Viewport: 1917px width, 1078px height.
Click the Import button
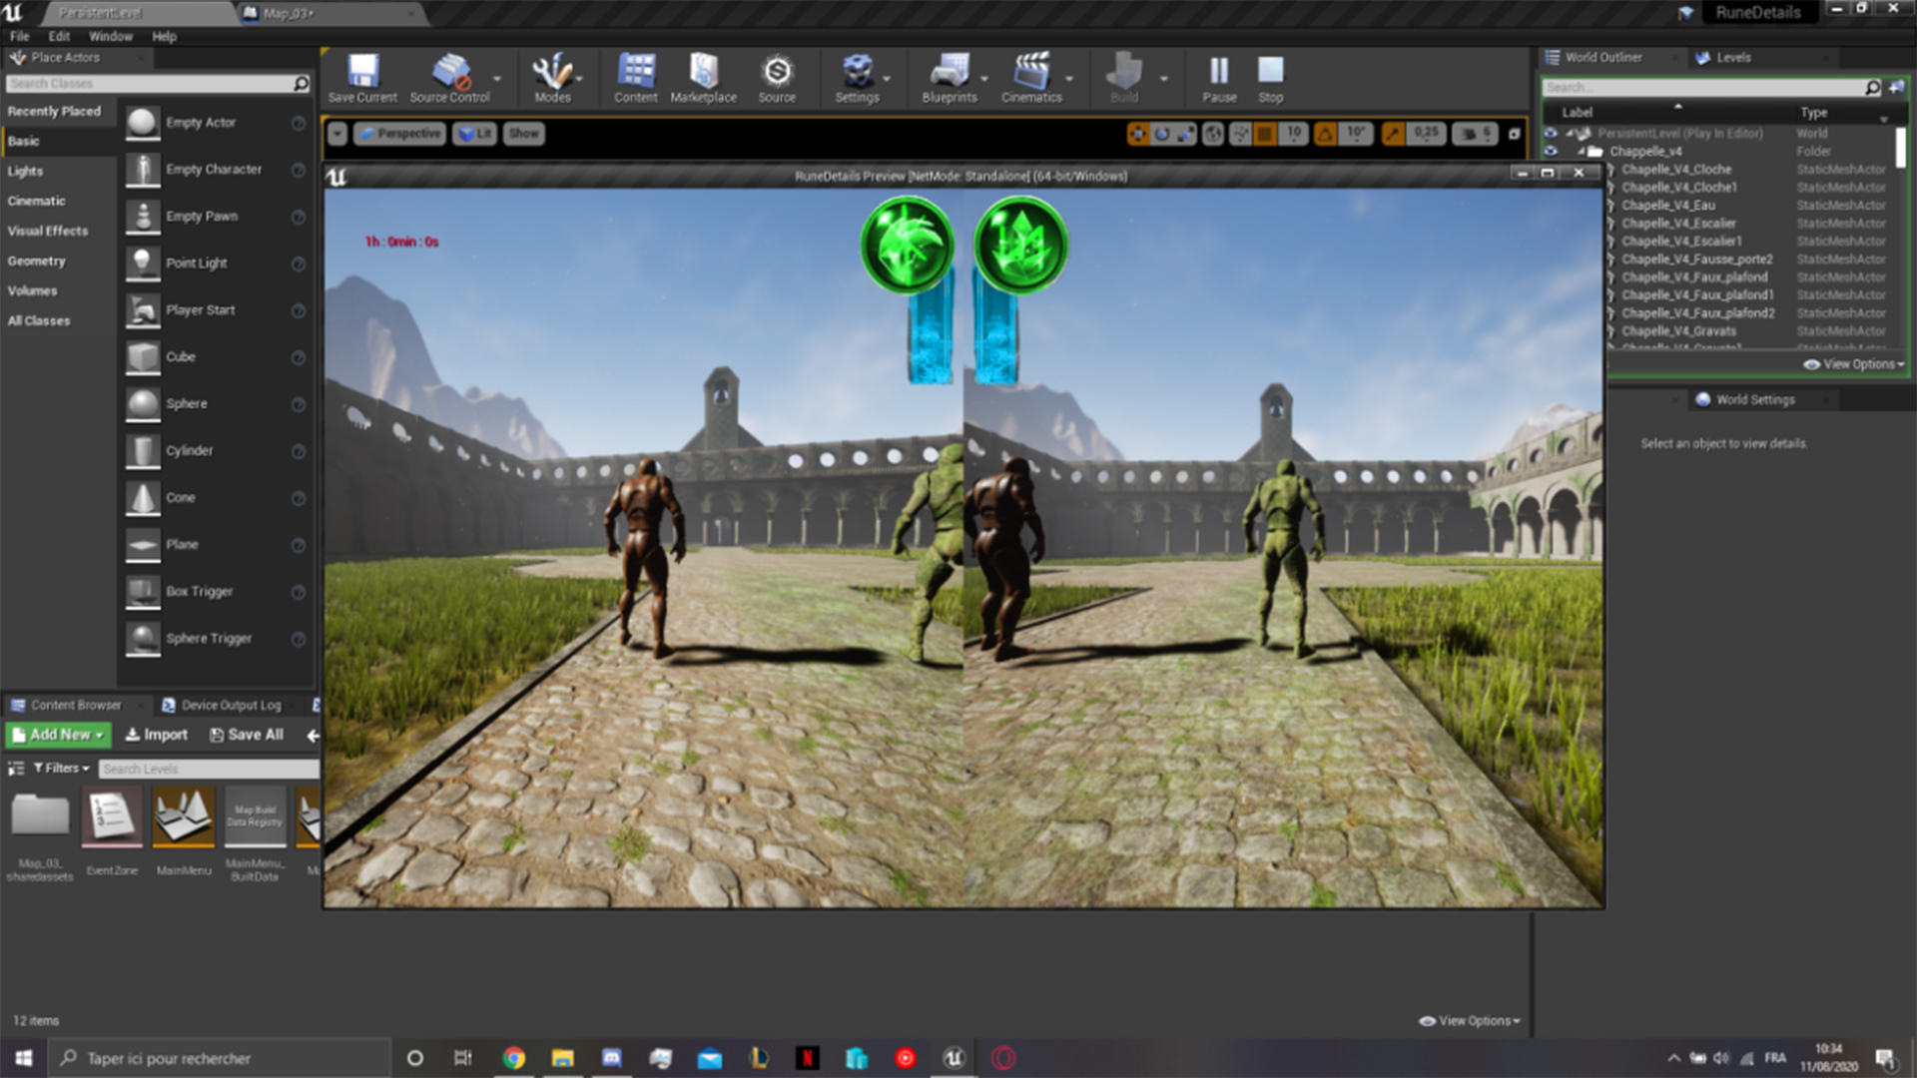(x=157, y=735)
